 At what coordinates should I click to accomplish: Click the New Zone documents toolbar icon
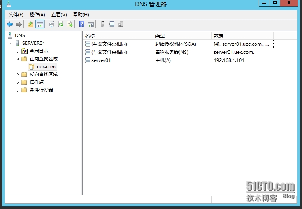pyautogui.click(x=120, y=25)
